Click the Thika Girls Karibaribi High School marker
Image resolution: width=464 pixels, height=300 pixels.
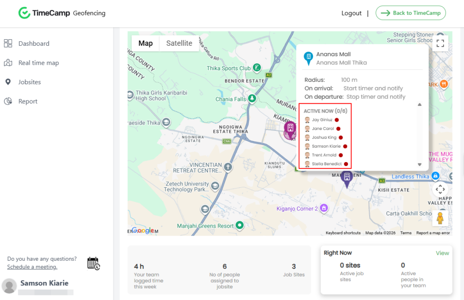click(130, 95)
